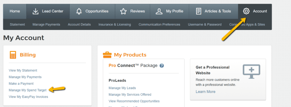The image size is (291, 107).
Task: Open the Manage My Spend Target link
Action: click(28, 90)
